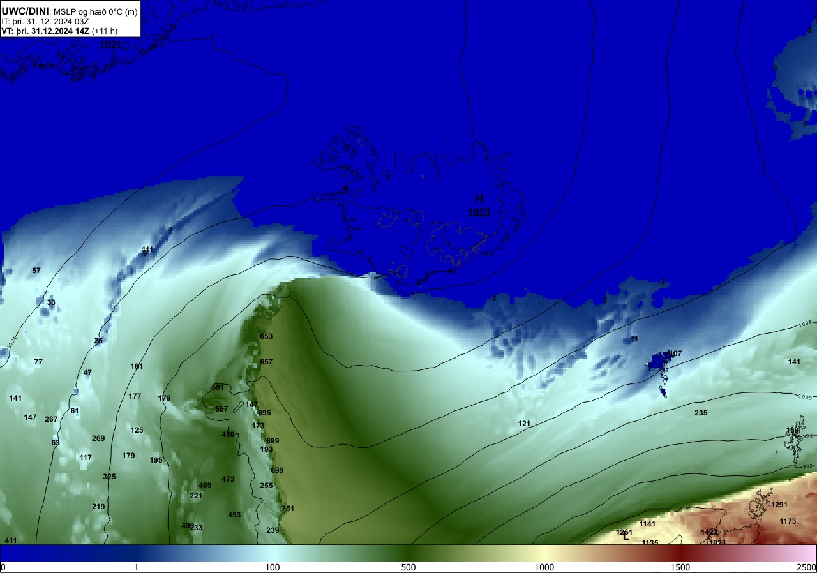817x573 pixels.
Task: Select the height value 1291
Action: coord(780,505)
